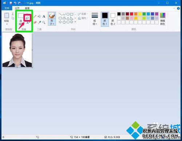This screenshot has height=141, width=182.
Task: Select the Pencil tool
Action: 35,16
